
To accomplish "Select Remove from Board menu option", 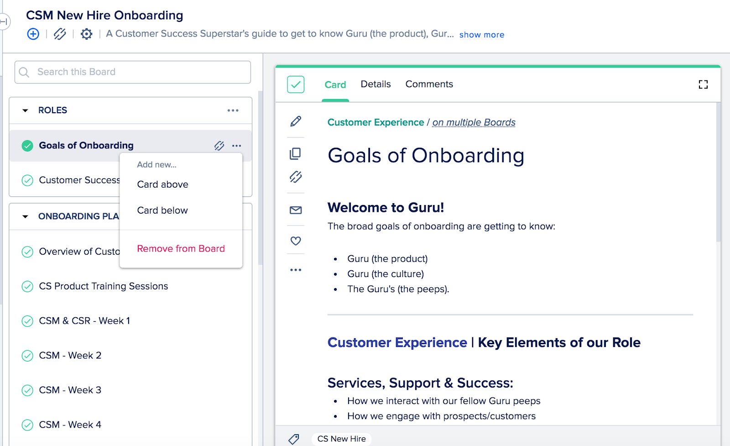I will coord(181,249).
